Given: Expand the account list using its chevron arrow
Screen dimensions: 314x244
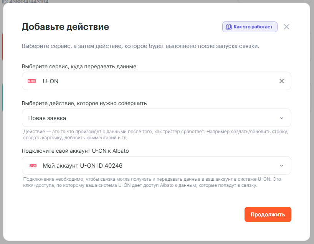Looking at the screenshot, I should (x=281, y=166).
